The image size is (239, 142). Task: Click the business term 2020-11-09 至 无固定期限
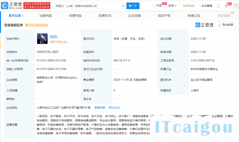coord(130,80)
